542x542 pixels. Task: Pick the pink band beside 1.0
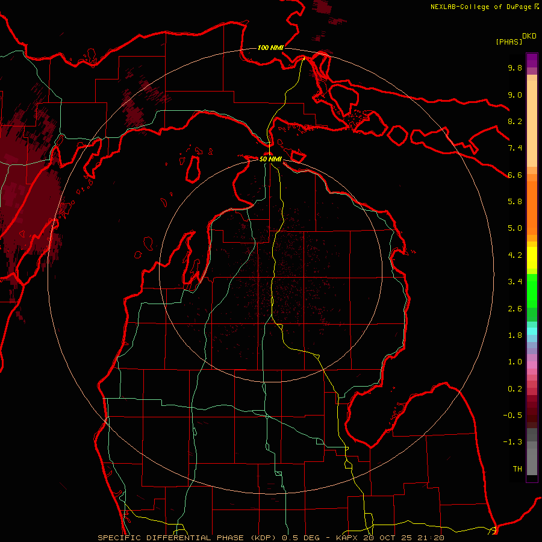point(532,365)
